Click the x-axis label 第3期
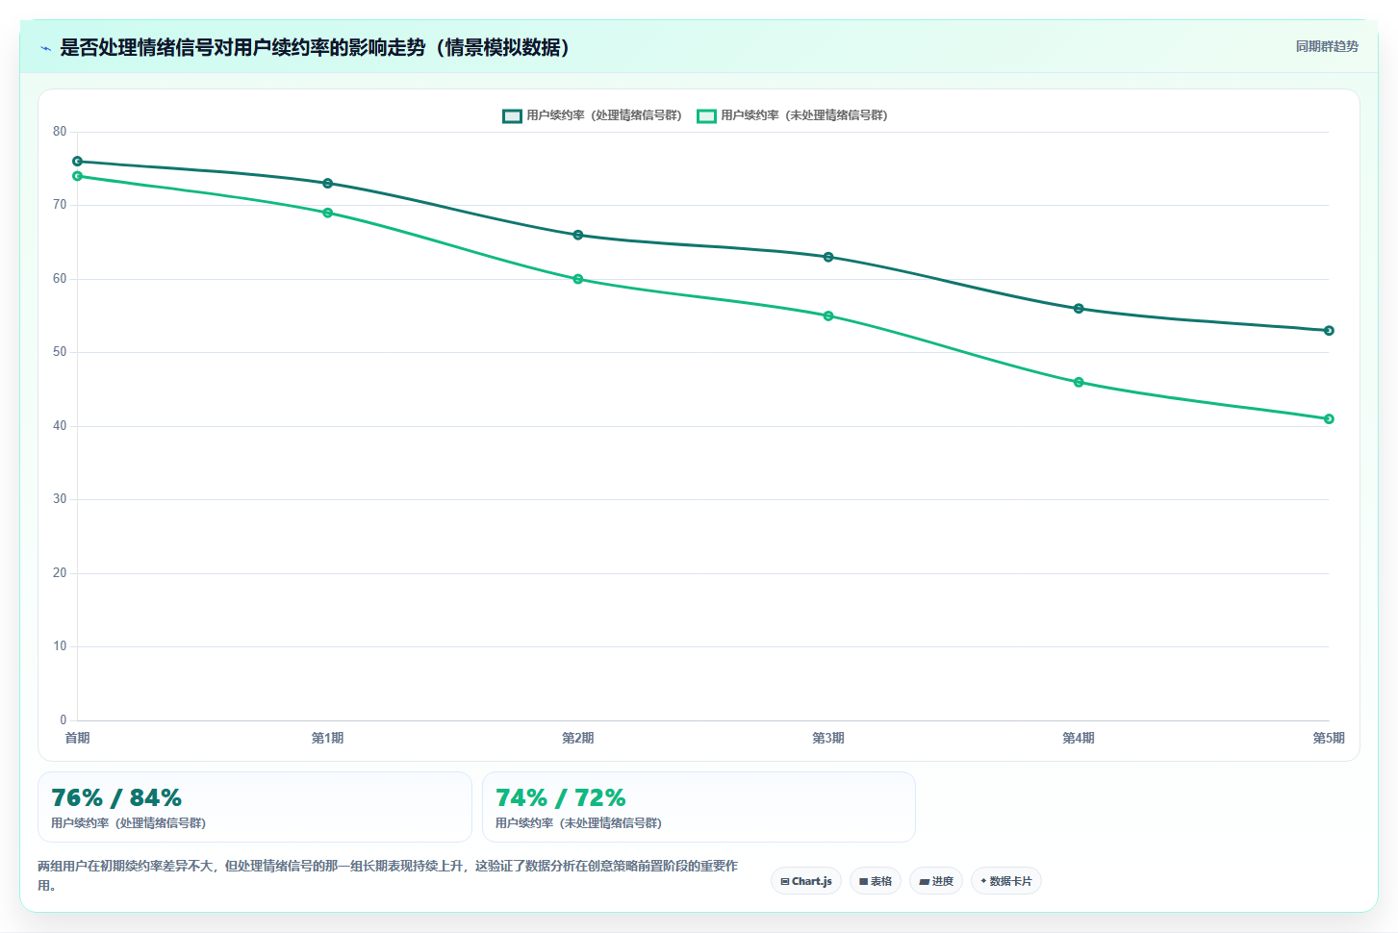Image resolution: width=1398 pixels, height=933 pixels. 828,738
